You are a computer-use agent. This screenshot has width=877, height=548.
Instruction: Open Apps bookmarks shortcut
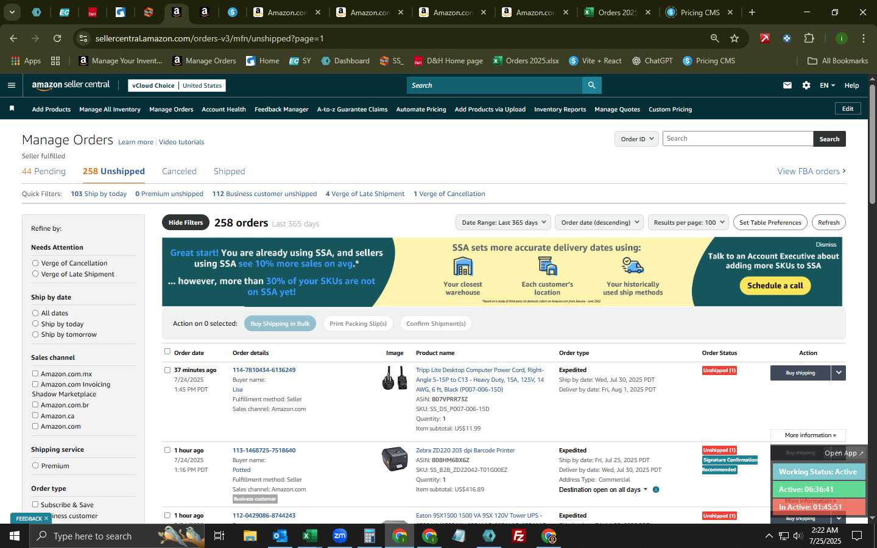pyautogui.click(x=26, y=61)
